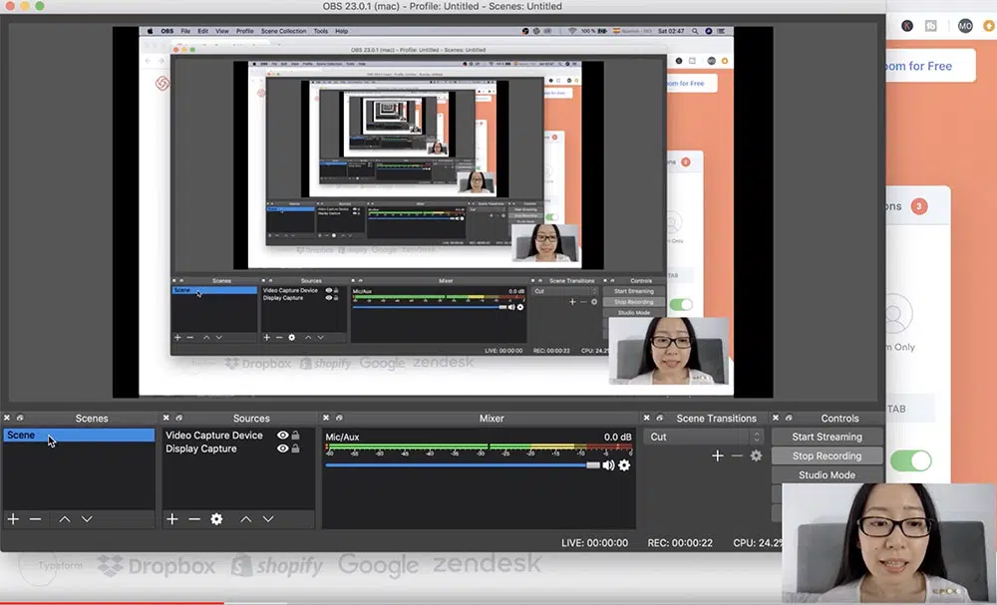The height and width of the screenshot is (605, 997).
Task: Open Profile in the largest mirrored menu bar
Action: [245, 31]
